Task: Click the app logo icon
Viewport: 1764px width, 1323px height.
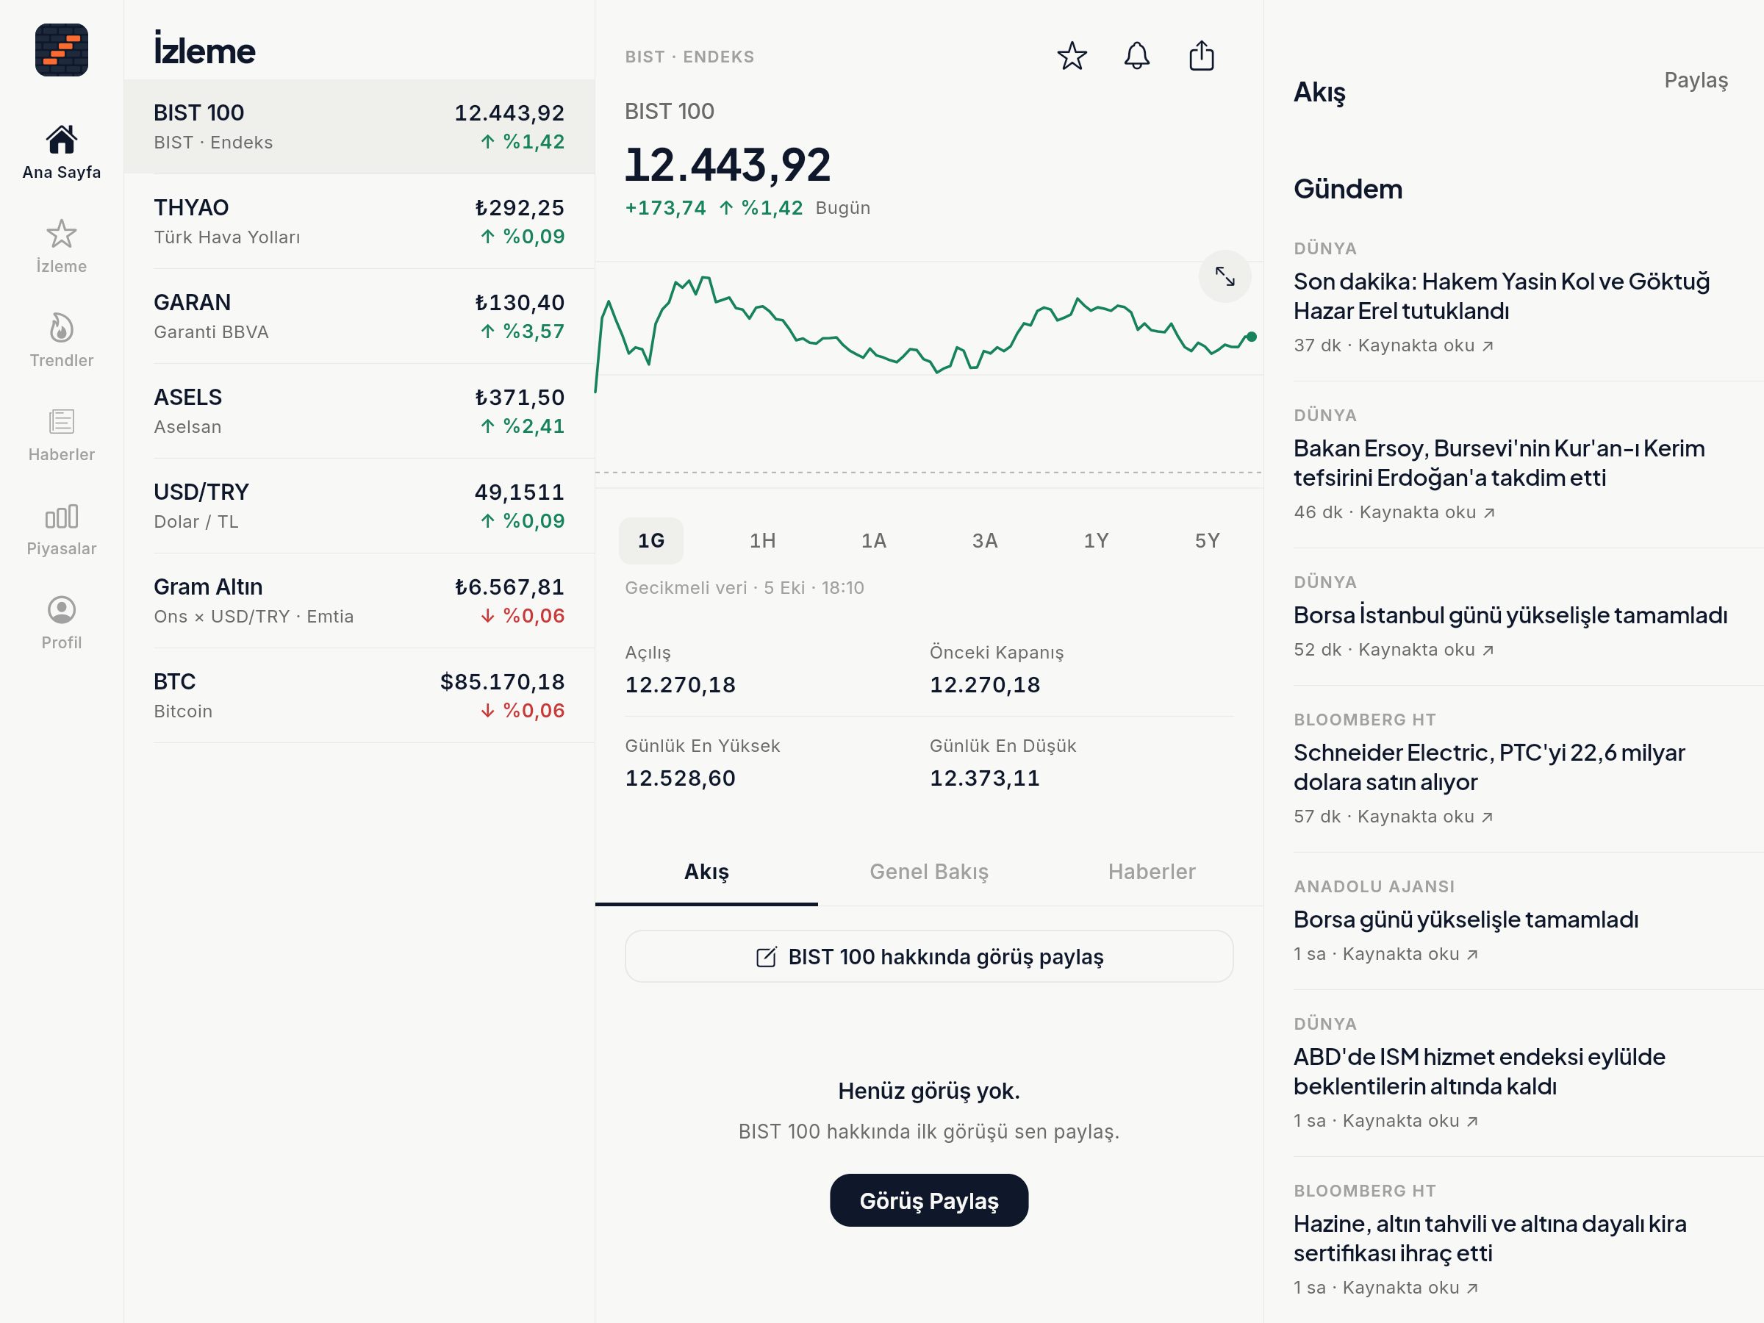Action: tap(62, 50)
